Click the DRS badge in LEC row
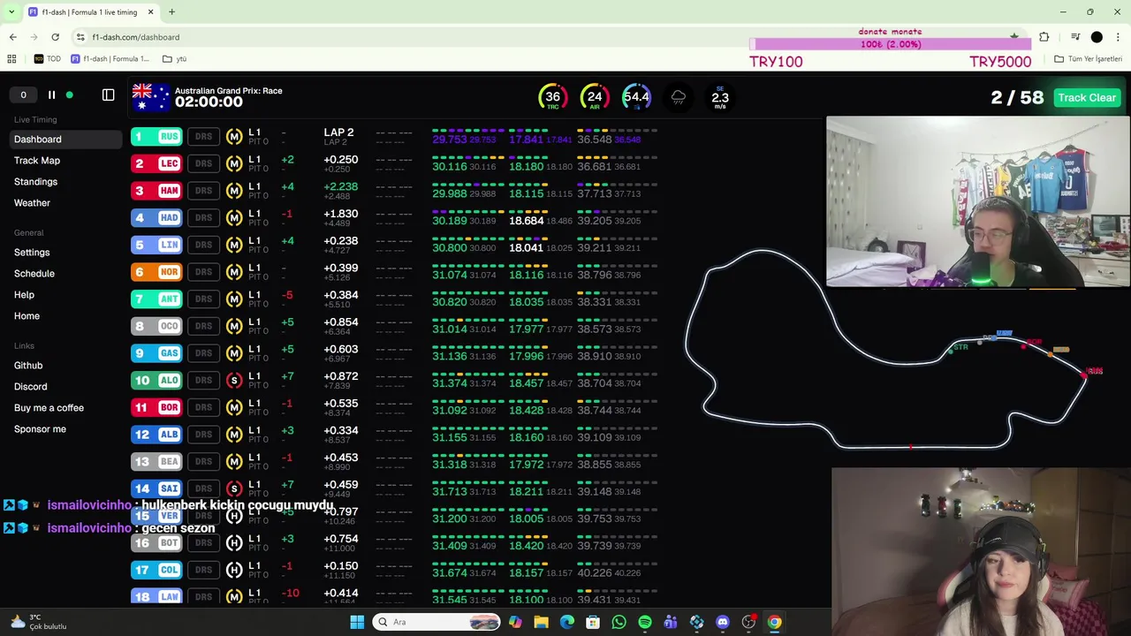 pos(203,163)
